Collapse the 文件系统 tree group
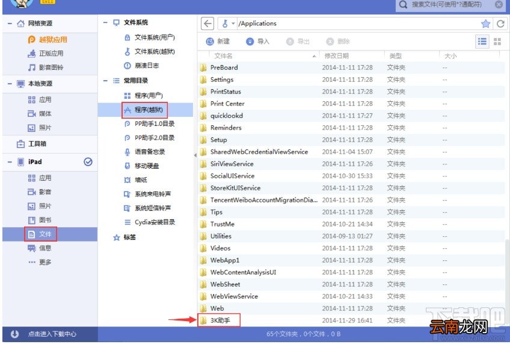 (105, 22)
